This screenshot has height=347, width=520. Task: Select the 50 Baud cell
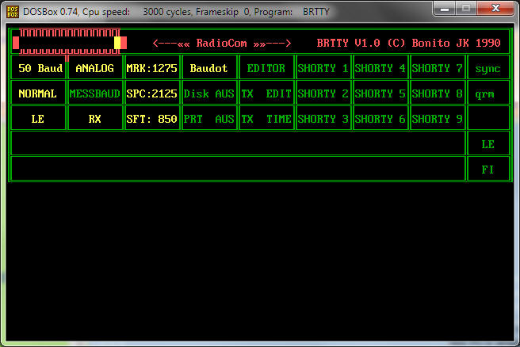39,68
